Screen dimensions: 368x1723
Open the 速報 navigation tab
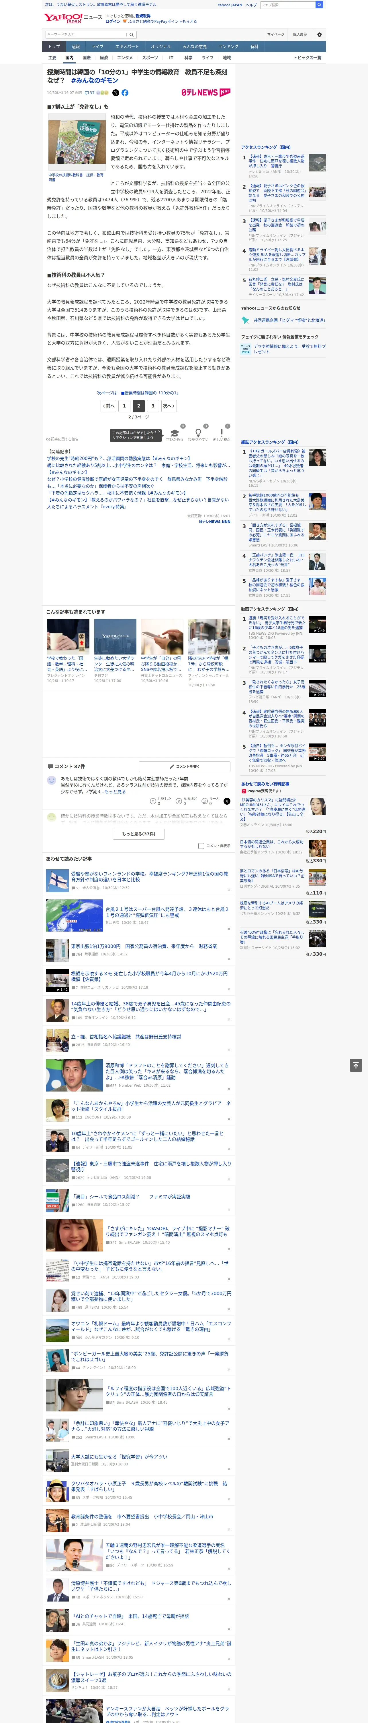75,47
